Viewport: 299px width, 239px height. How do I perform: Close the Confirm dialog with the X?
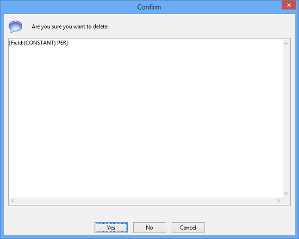(x=289, y=5)
